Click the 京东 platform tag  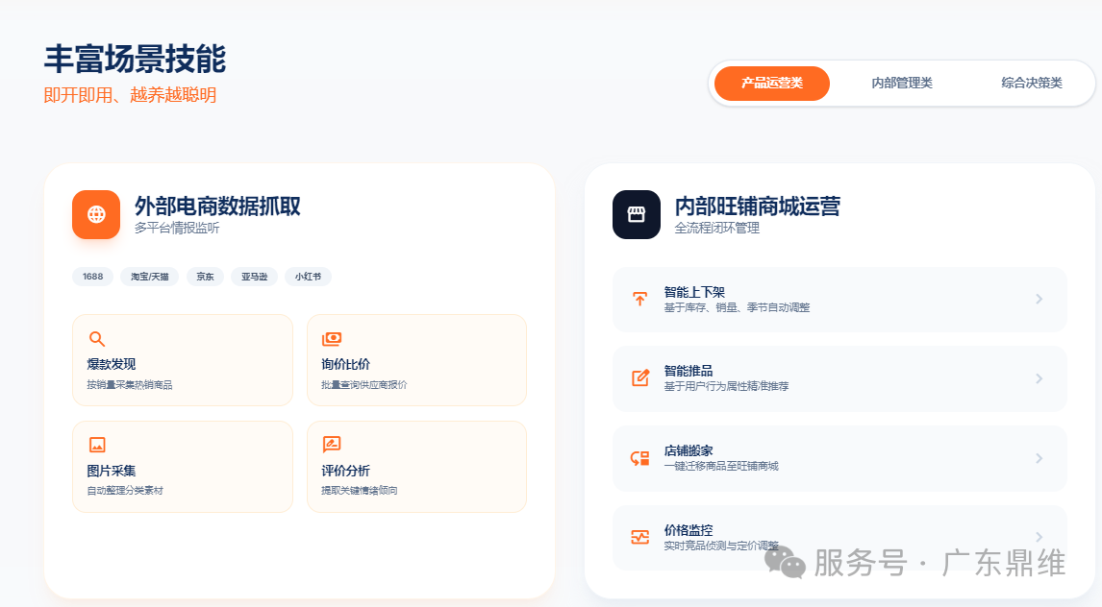click(205, 277)
